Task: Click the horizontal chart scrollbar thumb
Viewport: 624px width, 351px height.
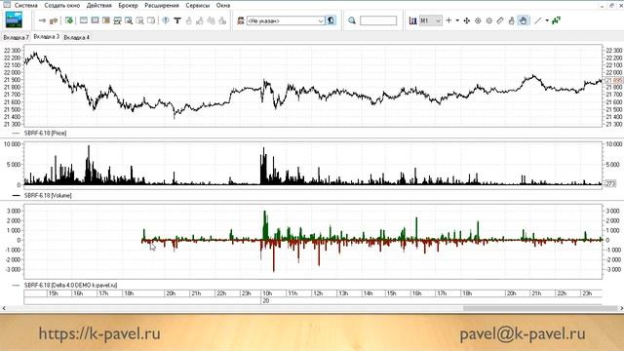Action: pyautogui.click(x=540, y=308)
